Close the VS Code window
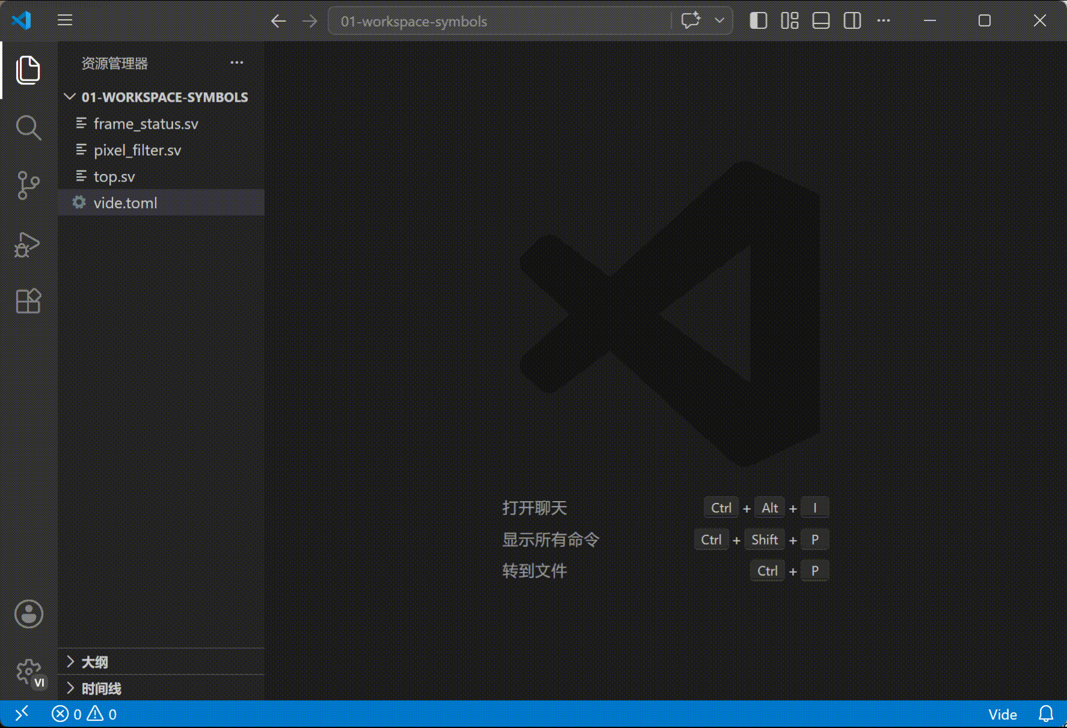This screenshot has width=1067, height=728. point(1040,20)
